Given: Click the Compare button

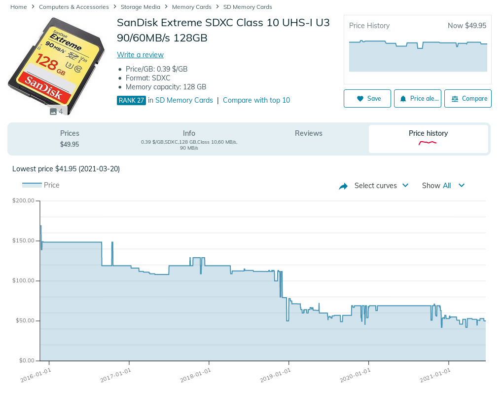Looking at the screenshot, I should (468, 99).
